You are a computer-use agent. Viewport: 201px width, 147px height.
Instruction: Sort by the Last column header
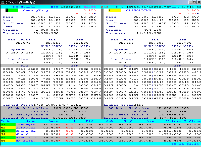pyautogui.click(x=54, y=121)
